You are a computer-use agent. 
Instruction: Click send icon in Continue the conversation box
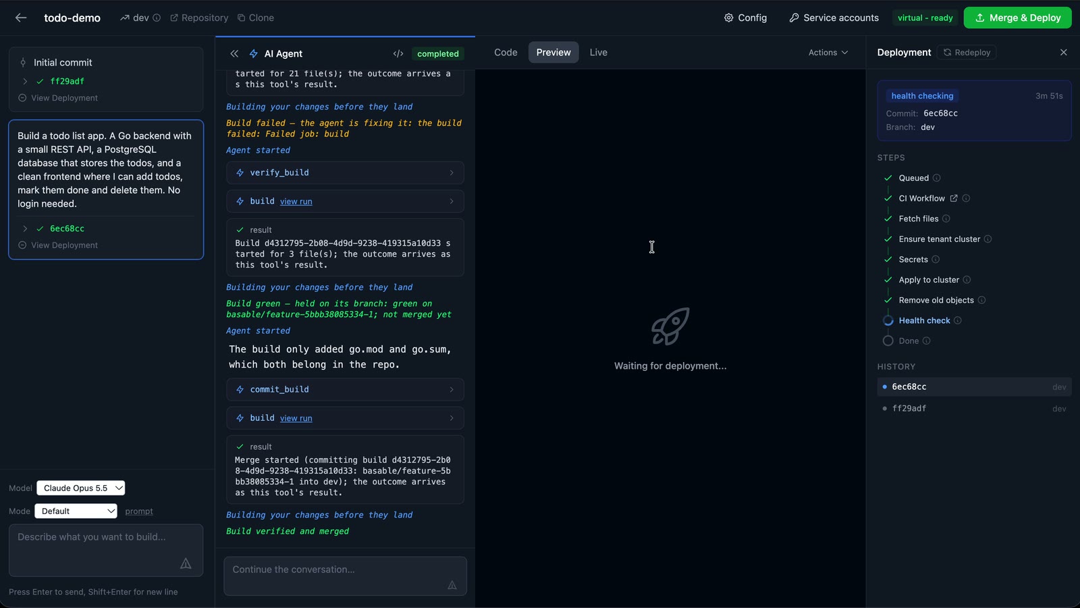tap(452, 585)
